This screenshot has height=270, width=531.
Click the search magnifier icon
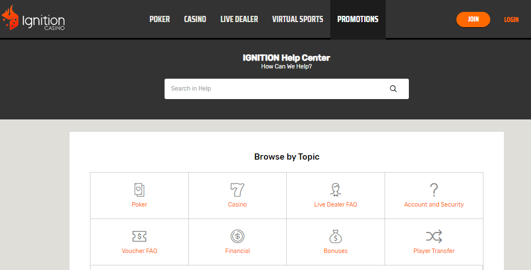(x=393, y=89)
